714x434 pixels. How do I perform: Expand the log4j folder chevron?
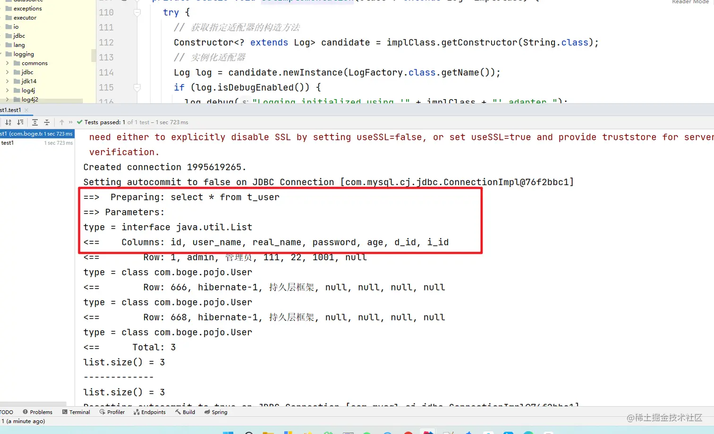(x=7, y=90)
